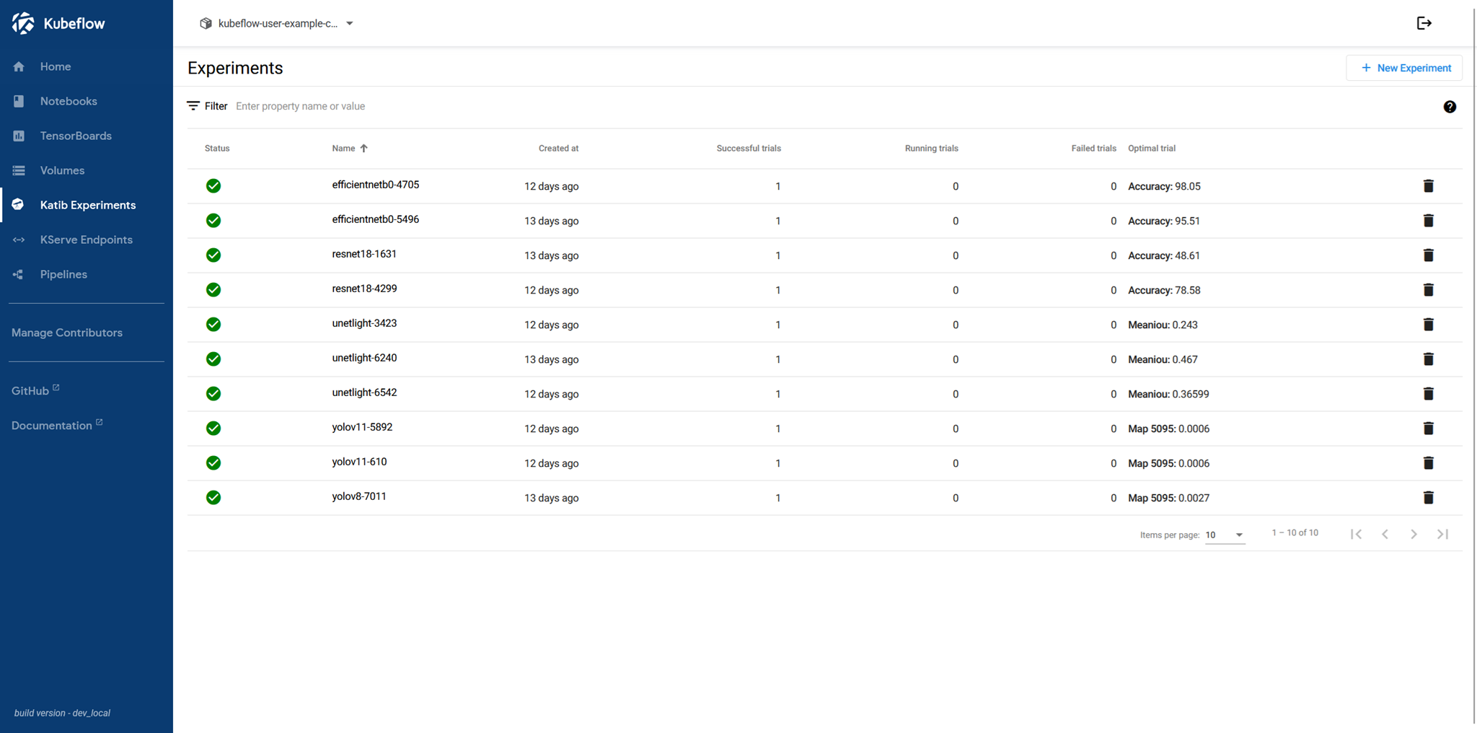This screenshot has width=1477, height=733.
Task: Click the New Experiment button
Action: pyautogui.click(x=1404, y=68)
